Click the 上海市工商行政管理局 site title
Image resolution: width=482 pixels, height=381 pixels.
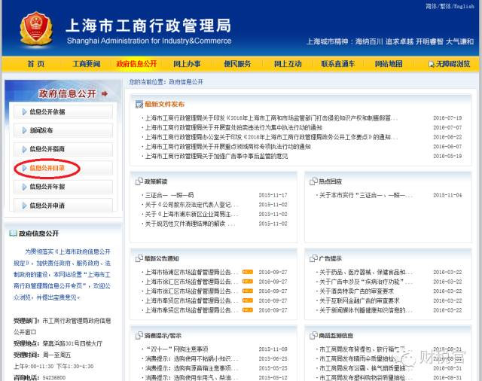148,26
